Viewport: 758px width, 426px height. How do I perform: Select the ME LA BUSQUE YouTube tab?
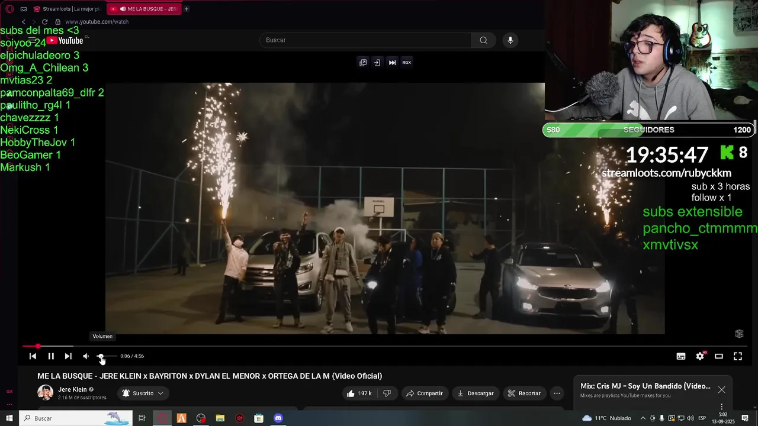click(x=144, y=9)
